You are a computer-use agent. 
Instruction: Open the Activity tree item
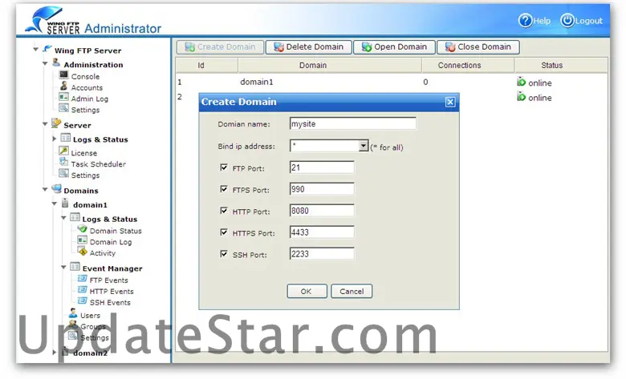[102, 253]
